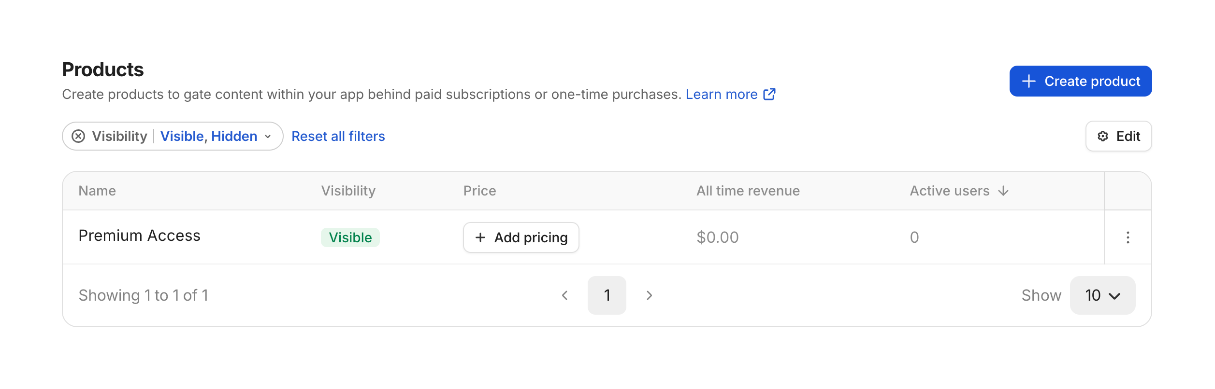Click plus icon in Create product button

[x=1029, y=81]
